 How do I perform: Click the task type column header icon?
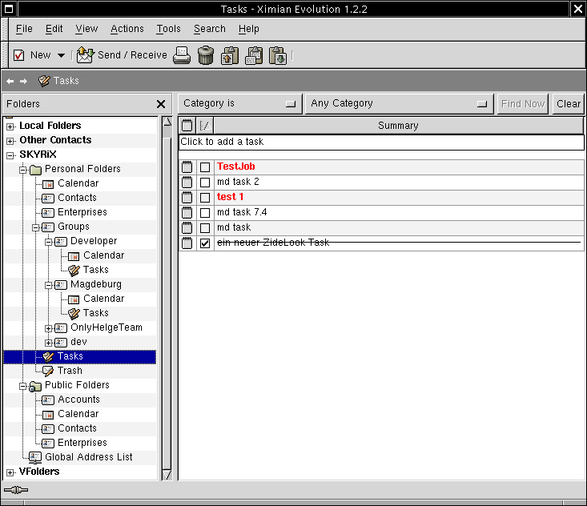187,126
